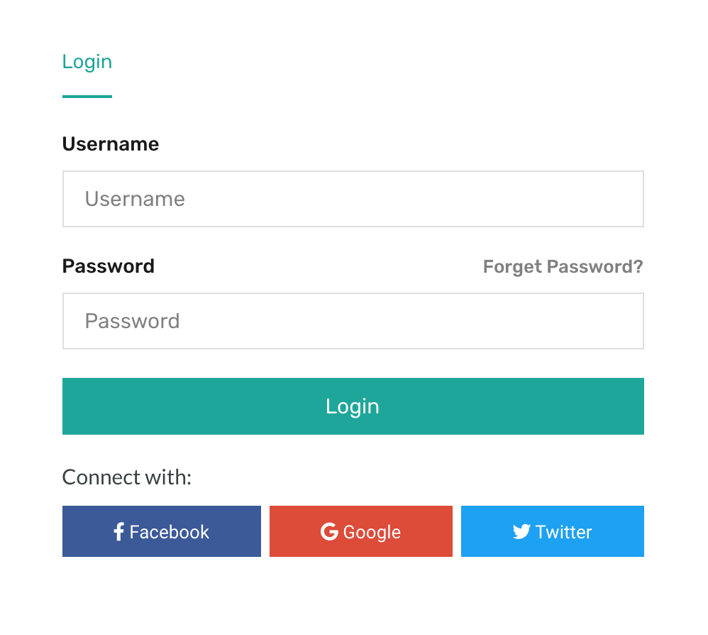The image size is (708, 635).
Task: Focus the Username input field
Action: coord(353,199)
